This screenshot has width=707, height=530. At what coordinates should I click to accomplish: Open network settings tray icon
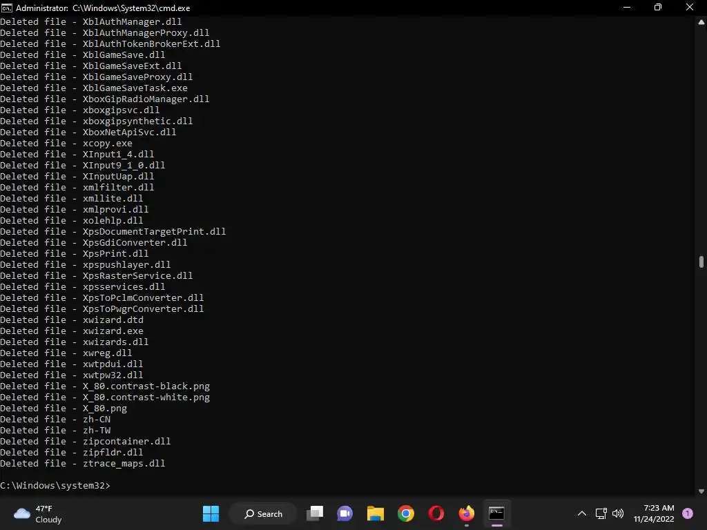tap(601, 513)
